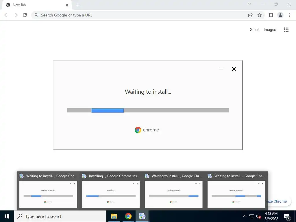
Task: Show hidden system tray icons
Action: click(245, 216)
